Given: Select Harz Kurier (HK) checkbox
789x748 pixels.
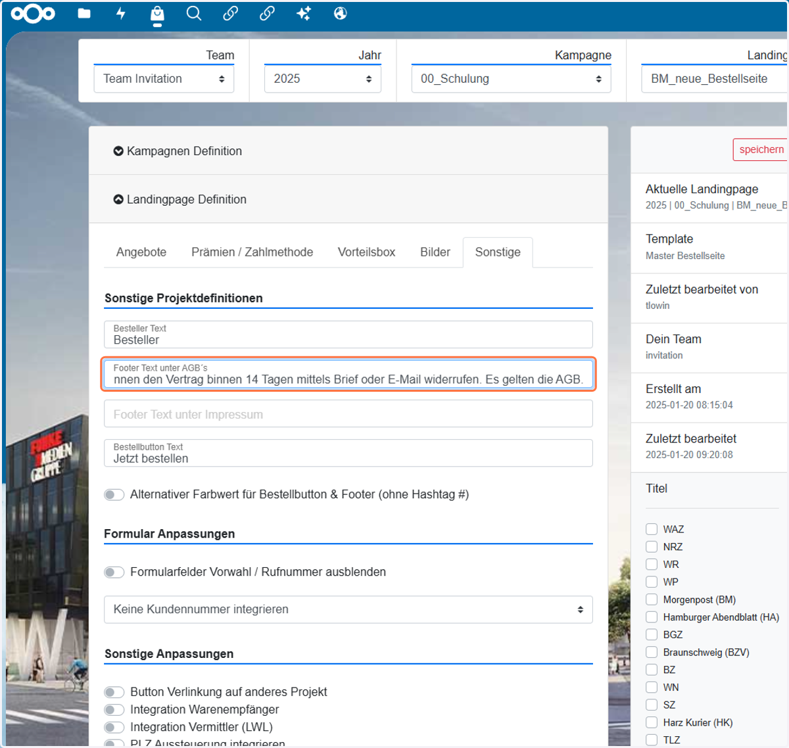Looking at the screenshot, I should [652, 722].
